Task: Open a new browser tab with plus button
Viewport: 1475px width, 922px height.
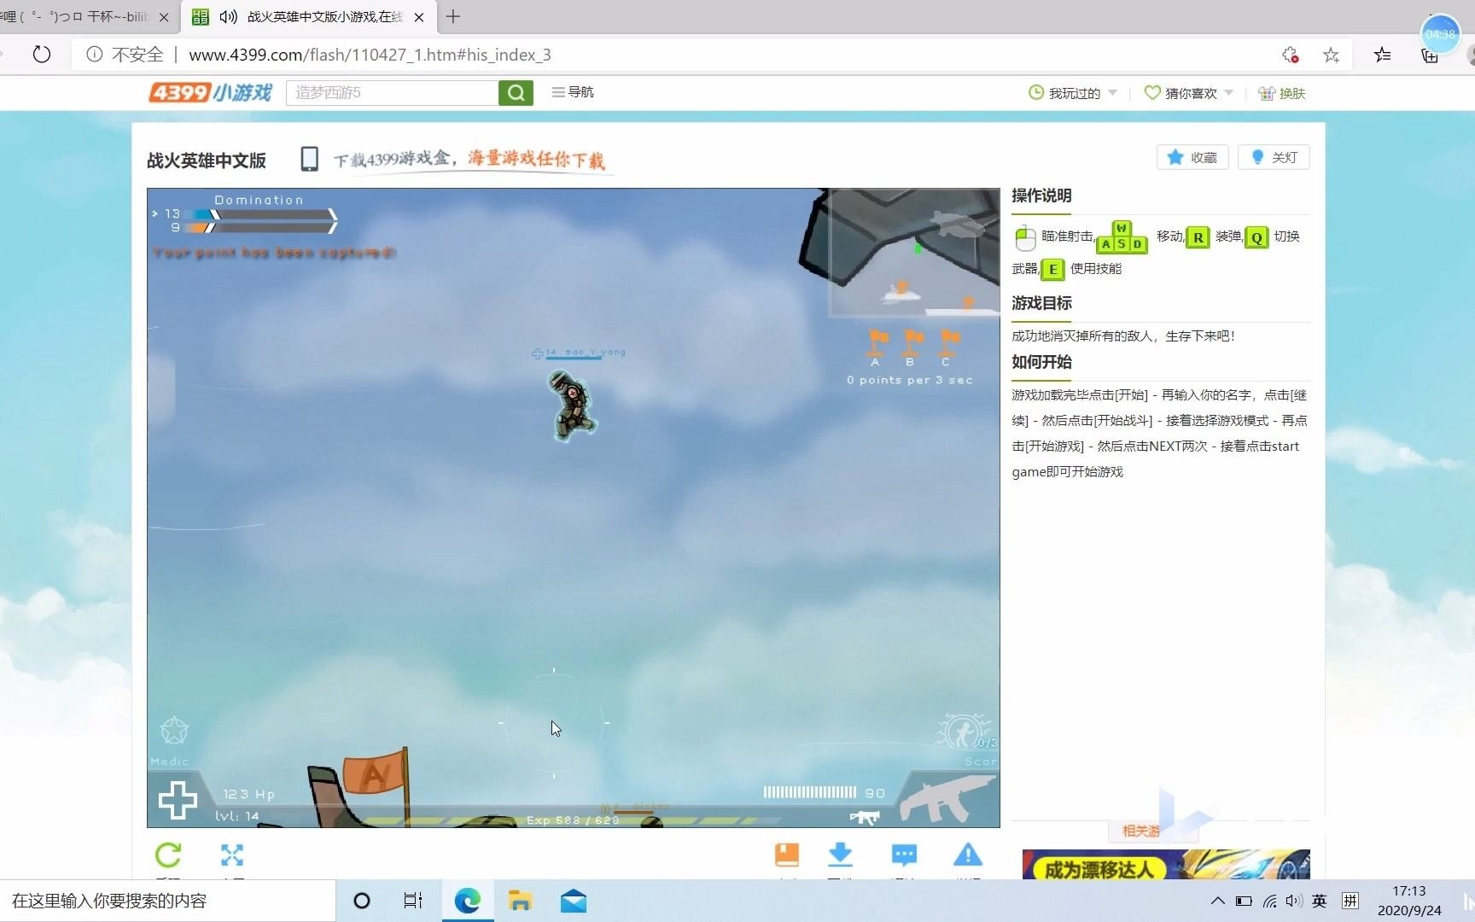Action: tap(453, 16)
